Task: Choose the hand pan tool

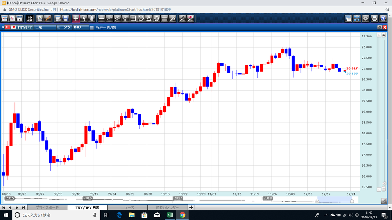Action: (91, 18)
